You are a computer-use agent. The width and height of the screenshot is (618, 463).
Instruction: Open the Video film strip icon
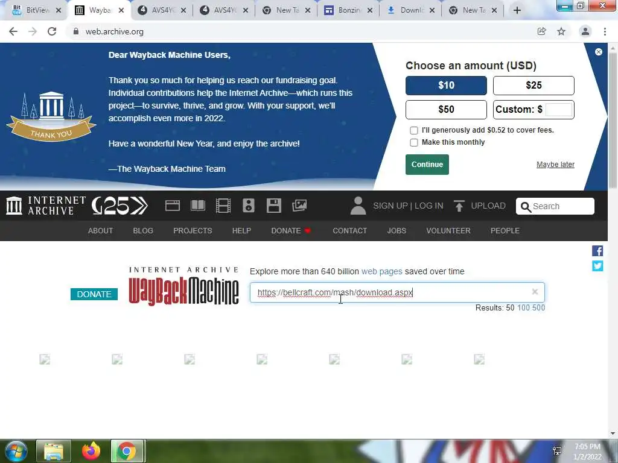pyautogui.click(x=223, y=206)
